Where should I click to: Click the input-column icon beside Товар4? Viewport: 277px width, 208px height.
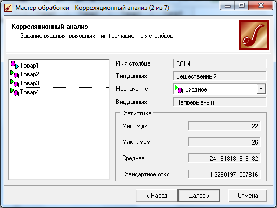click(x=15, y=92)
